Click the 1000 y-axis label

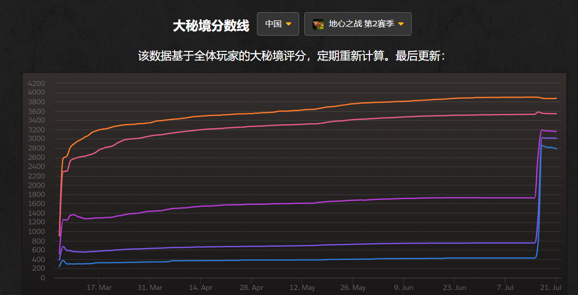[x=37, y=231]
